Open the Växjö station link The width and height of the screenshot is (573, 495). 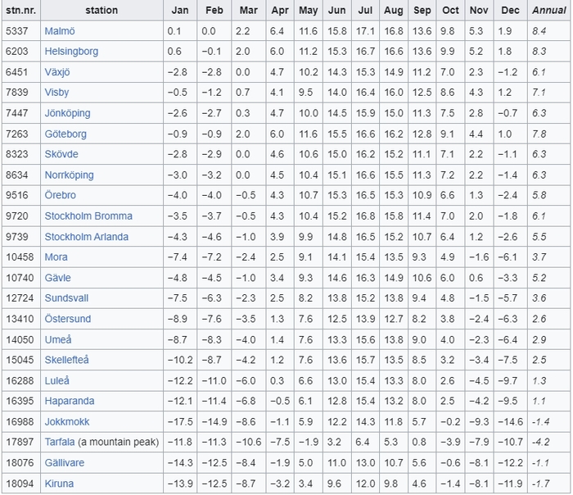click(x=58, y=71)
